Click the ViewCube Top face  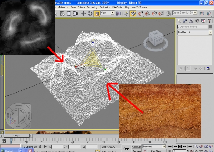pyautogui.click(x=156, y=33)
